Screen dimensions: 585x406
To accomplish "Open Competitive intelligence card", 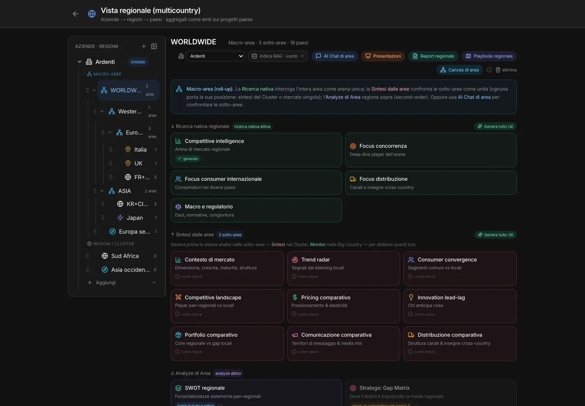I will tap(256, 150).
